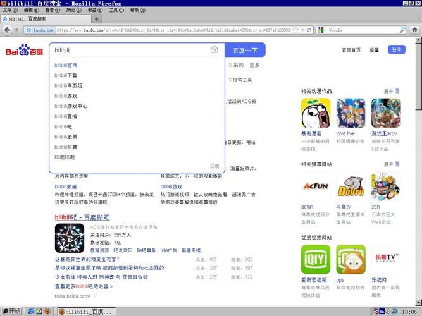The height and width of the screenshot is (316, 422).
Task: Open the 书签 menu
Action: (95, 10)
